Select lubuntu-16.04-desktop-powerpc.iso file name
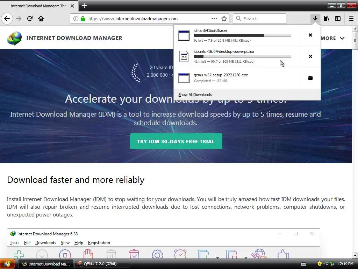The height and width of the screenshot is (269, 358). [224, 51]
